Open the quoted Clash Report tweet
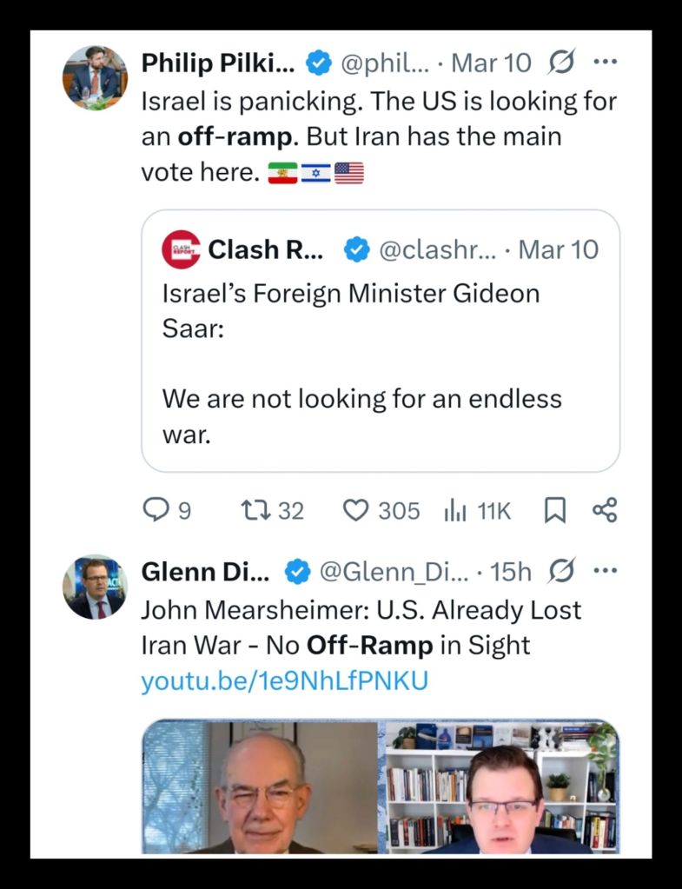The image size is (682, 889). pos(381,365)
